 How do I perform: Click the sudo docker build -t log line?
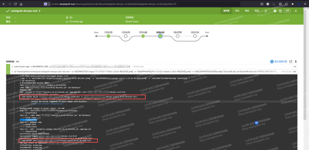point(79,97)
